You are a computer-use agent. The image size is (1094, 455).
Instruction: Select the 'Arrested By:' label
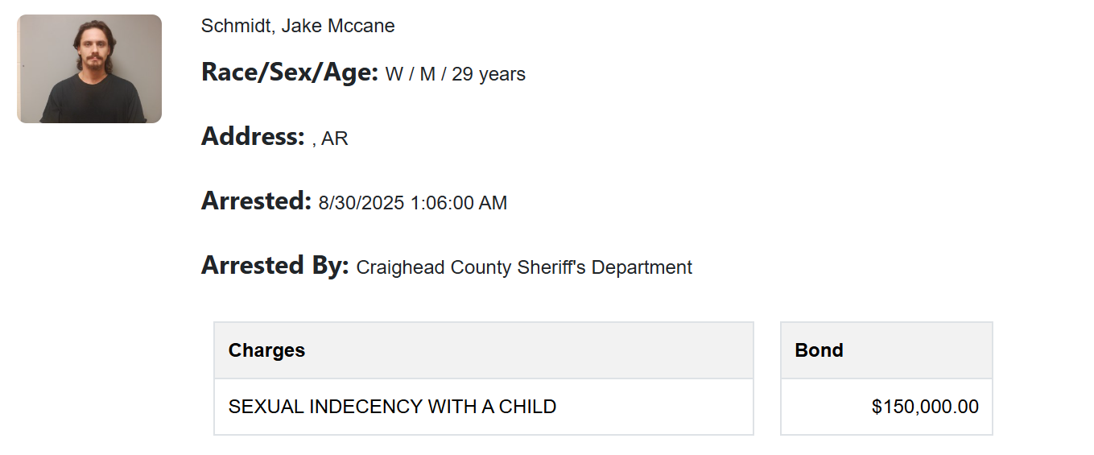pyautogui.click(x=275, y=266)
